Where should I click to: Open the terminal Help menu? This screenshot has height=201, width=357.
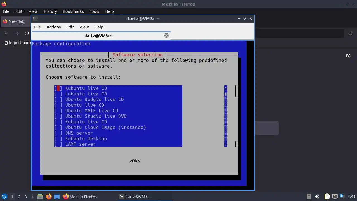pyautogui.click(x=99, y=27)
